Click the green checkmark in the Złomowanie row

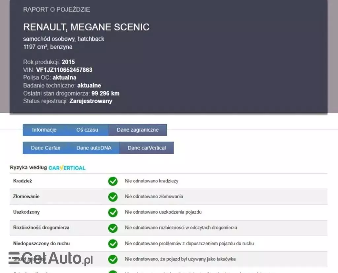click(113, 197)
